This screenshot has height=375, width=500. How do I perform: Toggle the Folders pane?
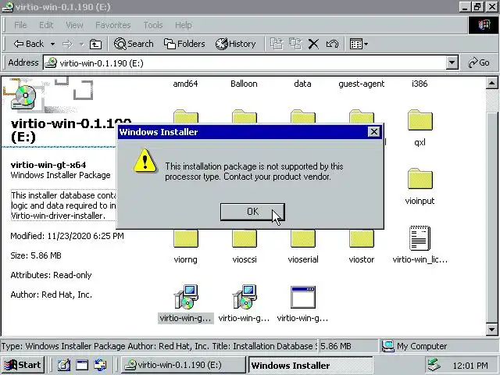(184, 44)
